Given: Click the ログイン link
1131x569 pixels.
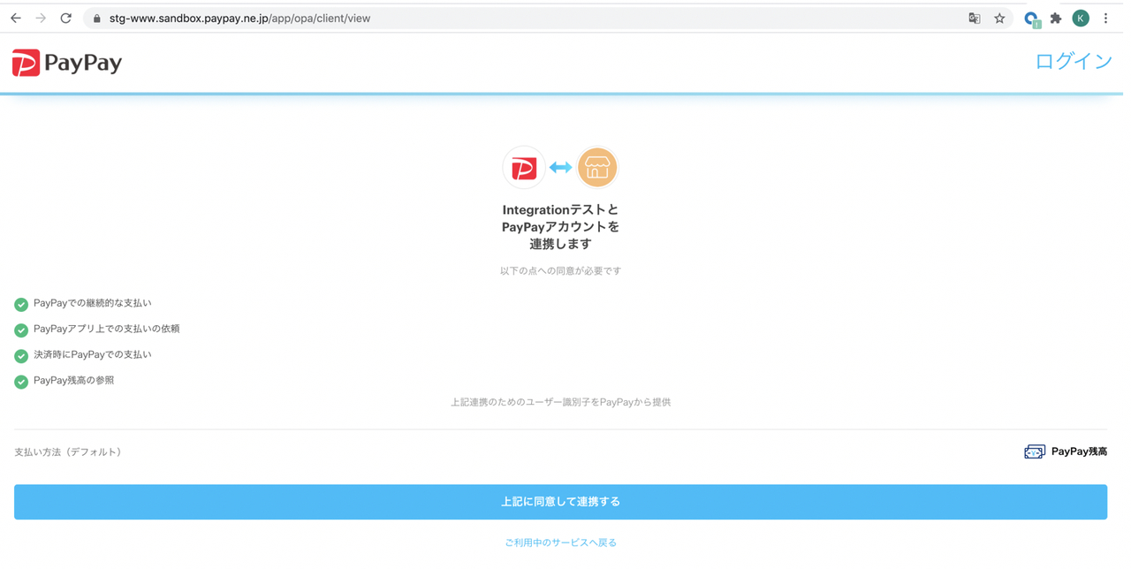Looking at the screenshot, I should [1074, 61].
